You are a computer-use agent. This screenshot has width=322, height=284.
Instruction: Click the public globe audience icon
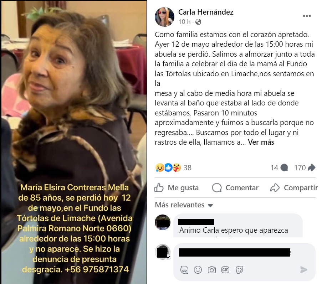click(x=198, y=22)
